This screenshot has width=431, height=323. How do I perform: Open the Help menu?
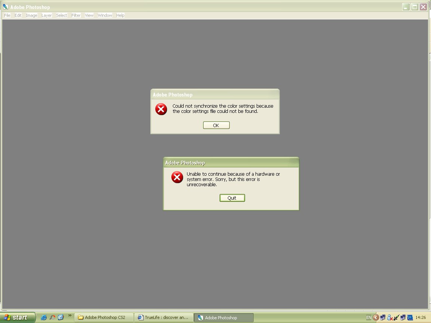[120, 15]
